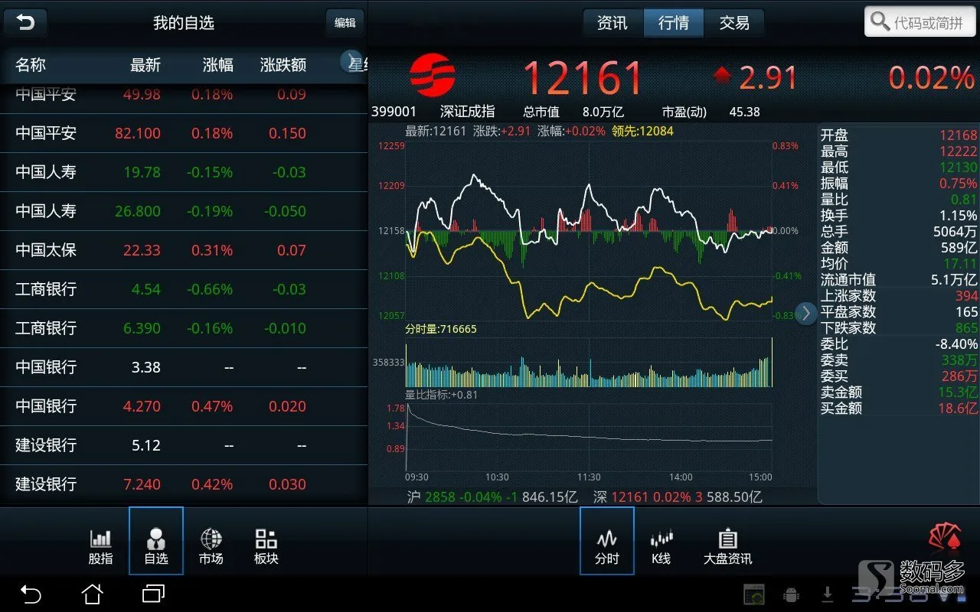Tap the red 深证成指 index logo
The image size is (980, 612).
tap(433, 74)
